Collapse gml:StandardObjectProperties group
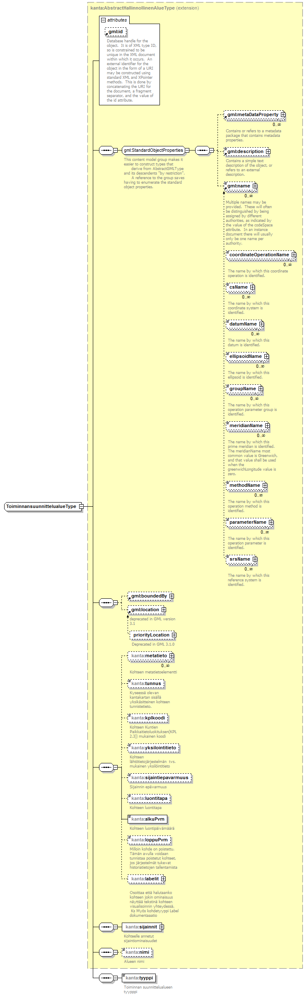 click(187, 150)
